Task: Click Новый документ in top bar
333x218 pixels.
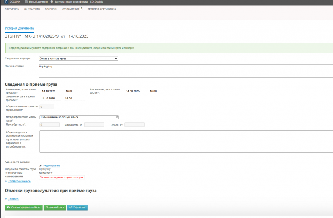Action: 39,2
